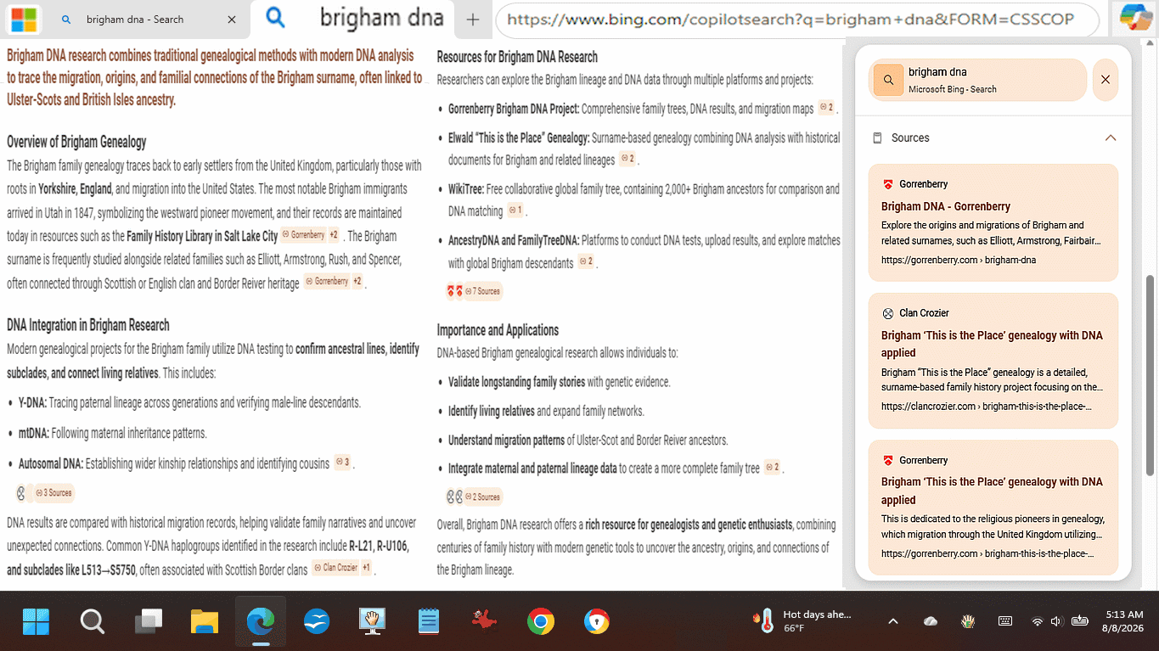Click the 'Overview of Brigham Genealogy' heading
This screenshot has height=651, width=1159.
76,142
